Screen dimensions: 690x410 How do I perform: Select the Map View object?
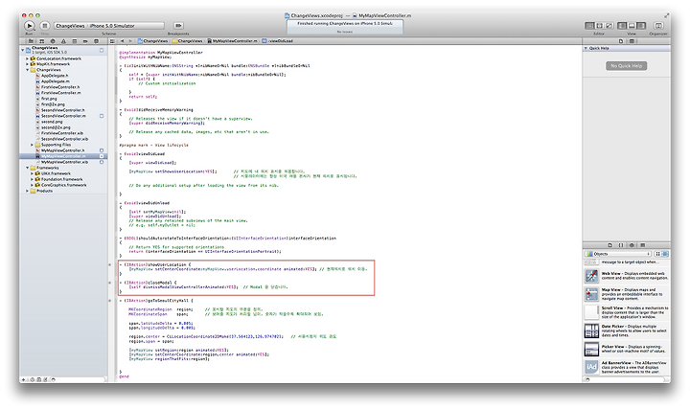pos(627,294)
